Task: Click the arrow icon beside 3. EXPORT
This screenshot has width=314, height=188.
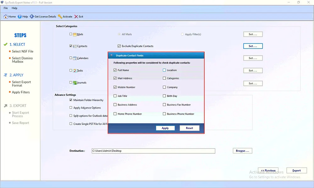Action: pyautogui.click(x=6, y=106)
